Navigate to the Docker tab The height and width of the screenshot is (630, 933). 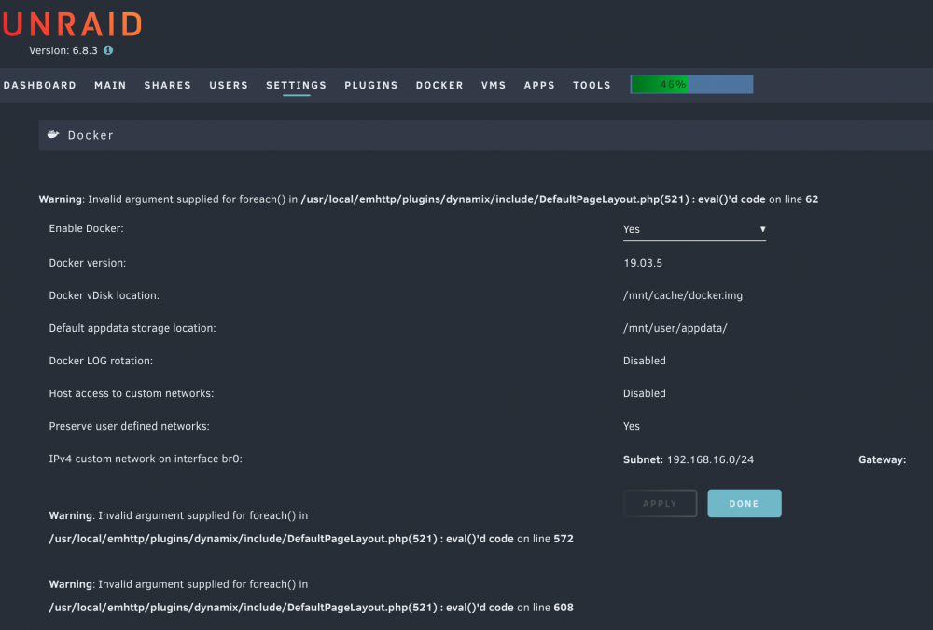439,85
